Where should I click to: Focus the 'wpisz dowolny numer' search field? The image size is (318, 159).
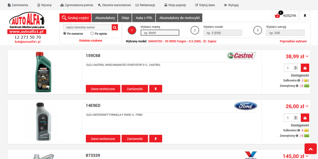point(87,27)
